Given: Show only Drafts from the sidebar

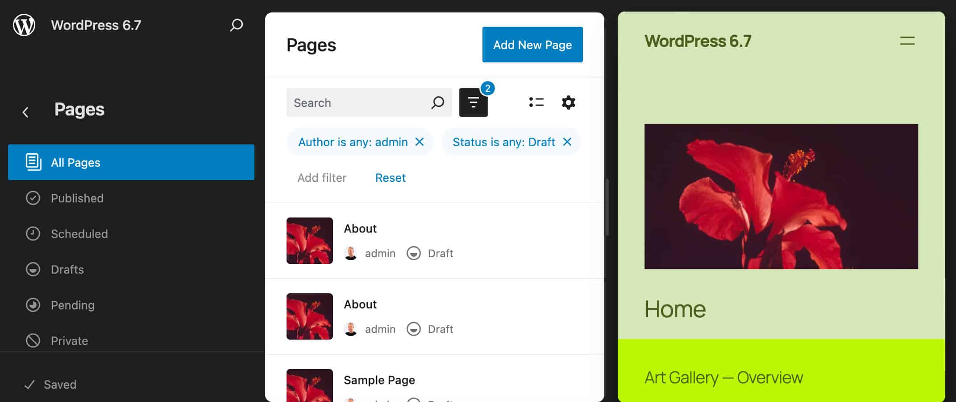Looking at the screenshot, I should (x=67, y=269).
